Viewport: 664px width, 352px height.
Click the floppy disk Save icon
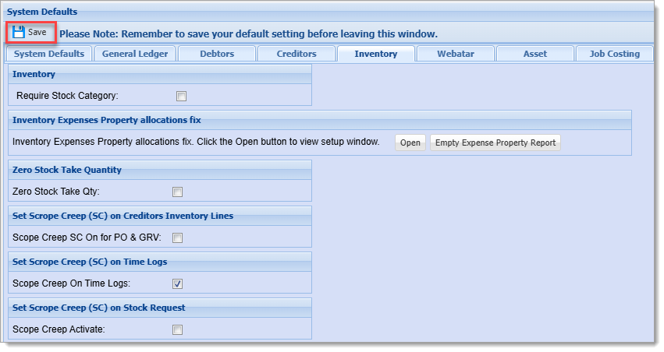18,32
